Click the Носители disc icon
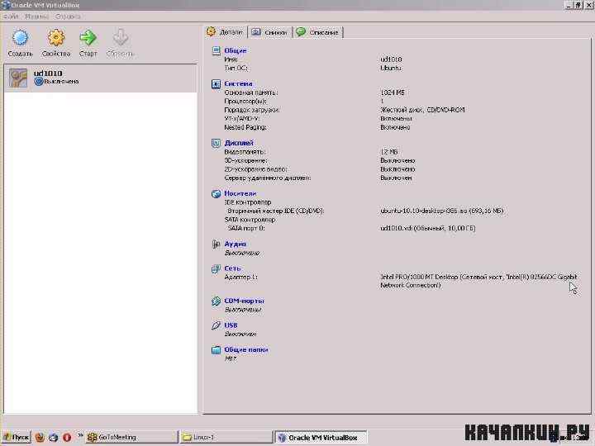The height and width of the screenshot is (446, 595). point(216,194)
